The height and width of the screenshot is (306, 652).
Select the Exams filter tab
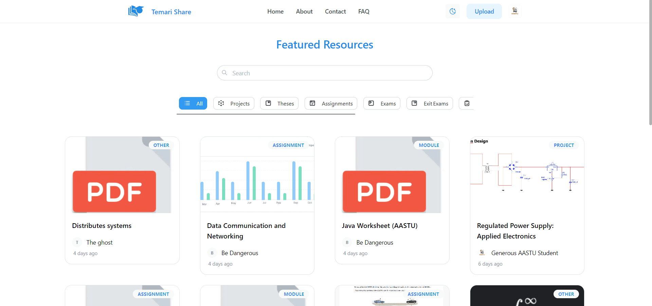382,103
